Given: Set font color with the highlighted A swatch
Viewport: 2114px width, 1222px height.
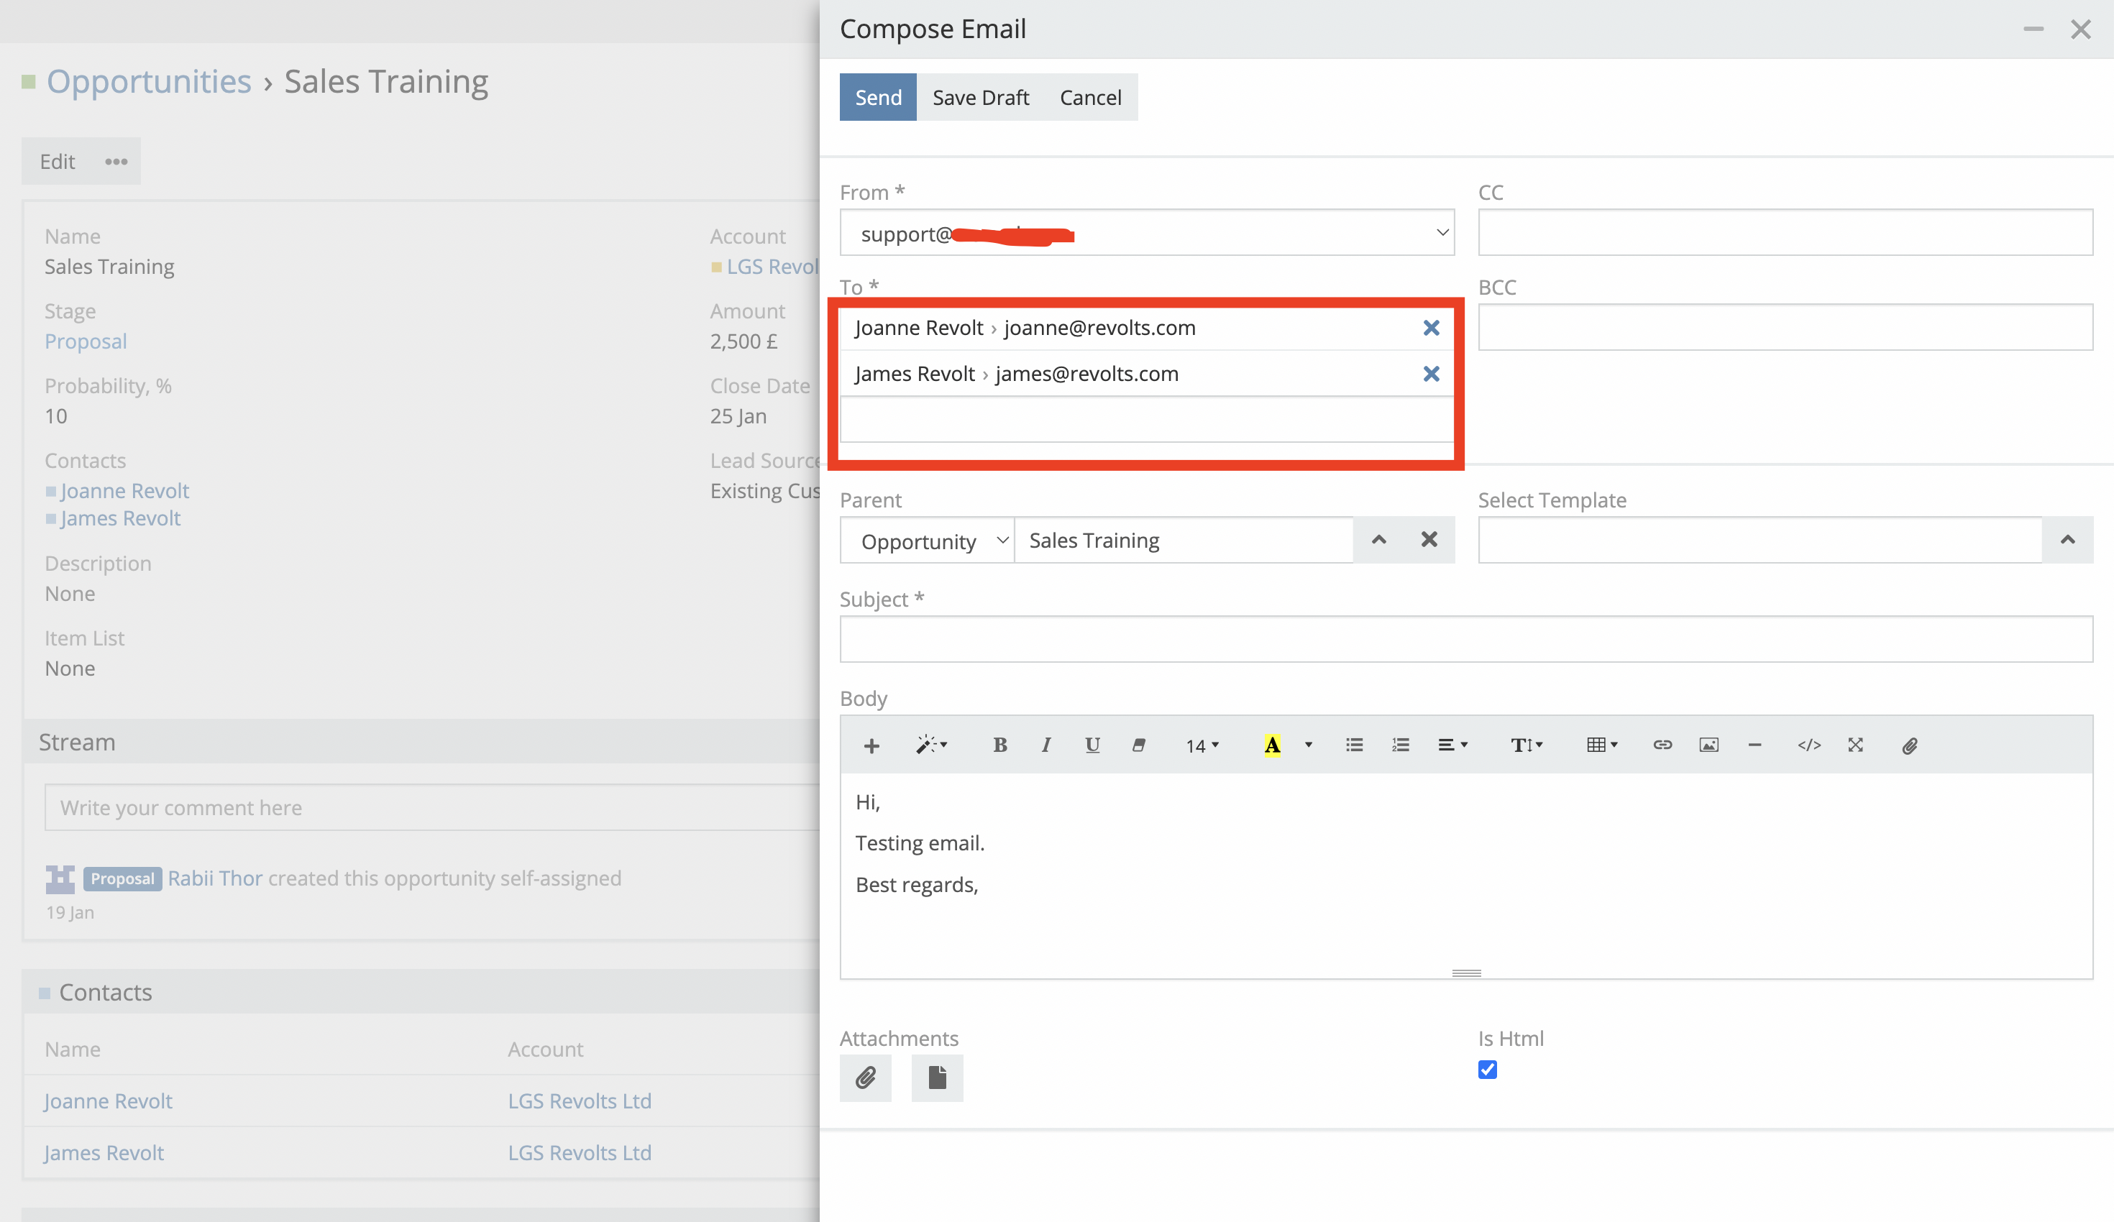Looking at the screenshot, I should (1272, 745).
